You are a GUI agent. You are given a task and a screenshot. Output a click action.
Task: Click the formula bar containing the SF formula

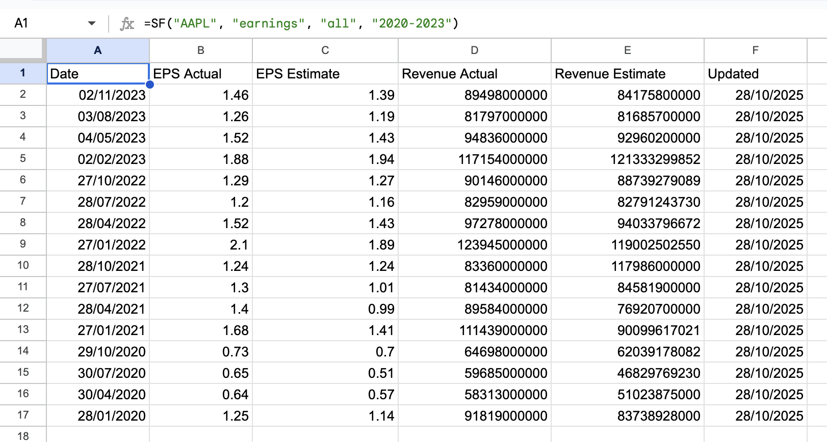click(x=479, y=23)
